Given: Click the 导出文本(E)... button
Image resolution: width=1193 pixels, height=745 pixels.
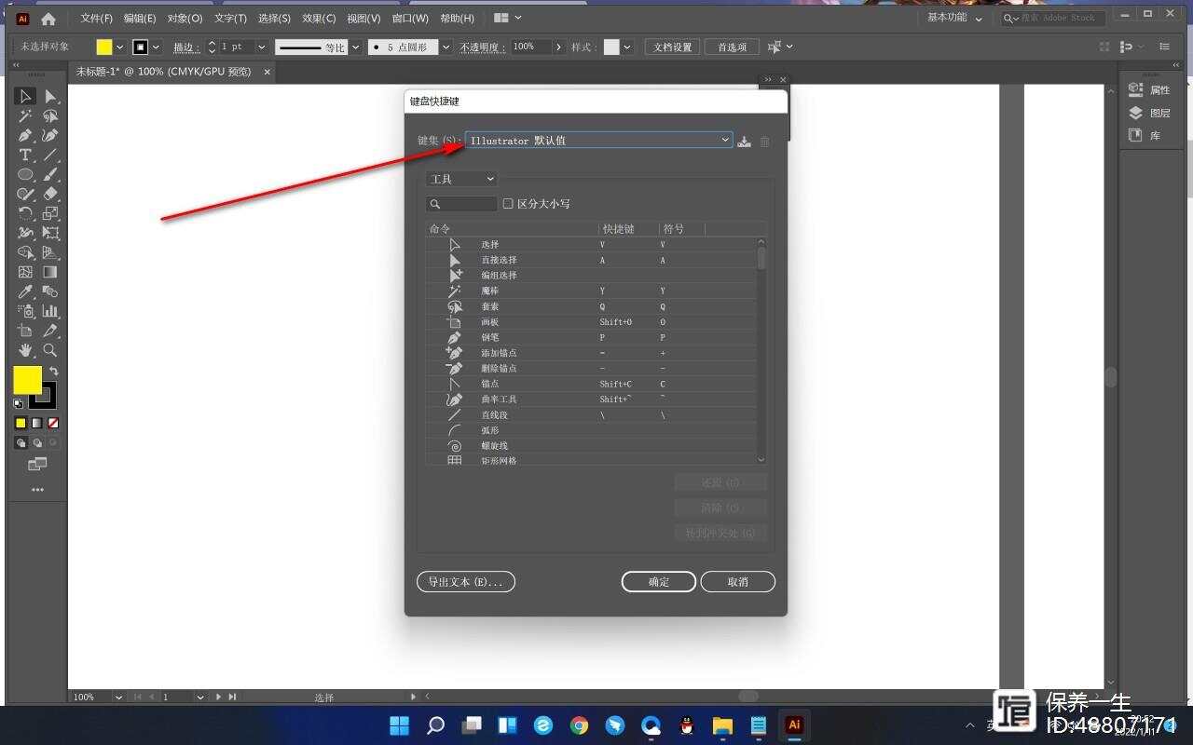Looking at the screenshot, I should [466, 581].
